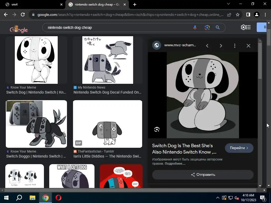
Task: Click the horizontal scrollbar right arrow
Action: [264, 190]
